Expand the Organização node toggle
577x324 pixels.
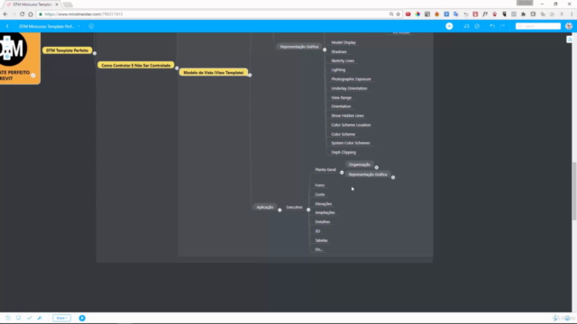377,167
